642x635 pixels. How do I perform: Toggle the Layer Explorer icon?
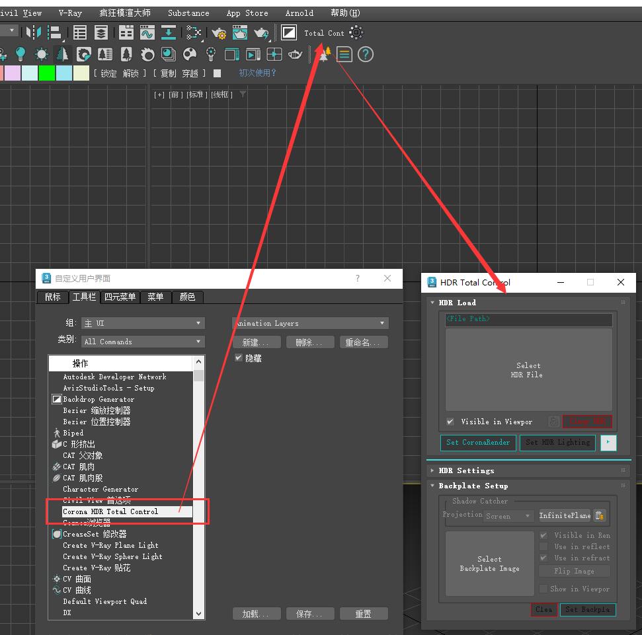click(100, 32)
